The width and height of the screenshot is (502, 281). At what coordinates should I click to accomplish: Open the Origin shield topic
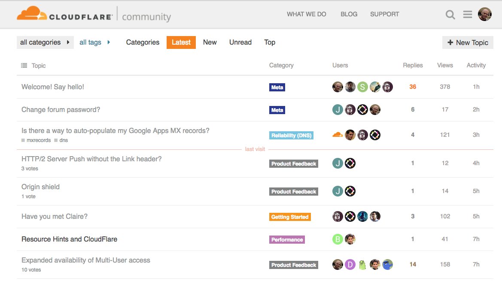pos(40,187)
